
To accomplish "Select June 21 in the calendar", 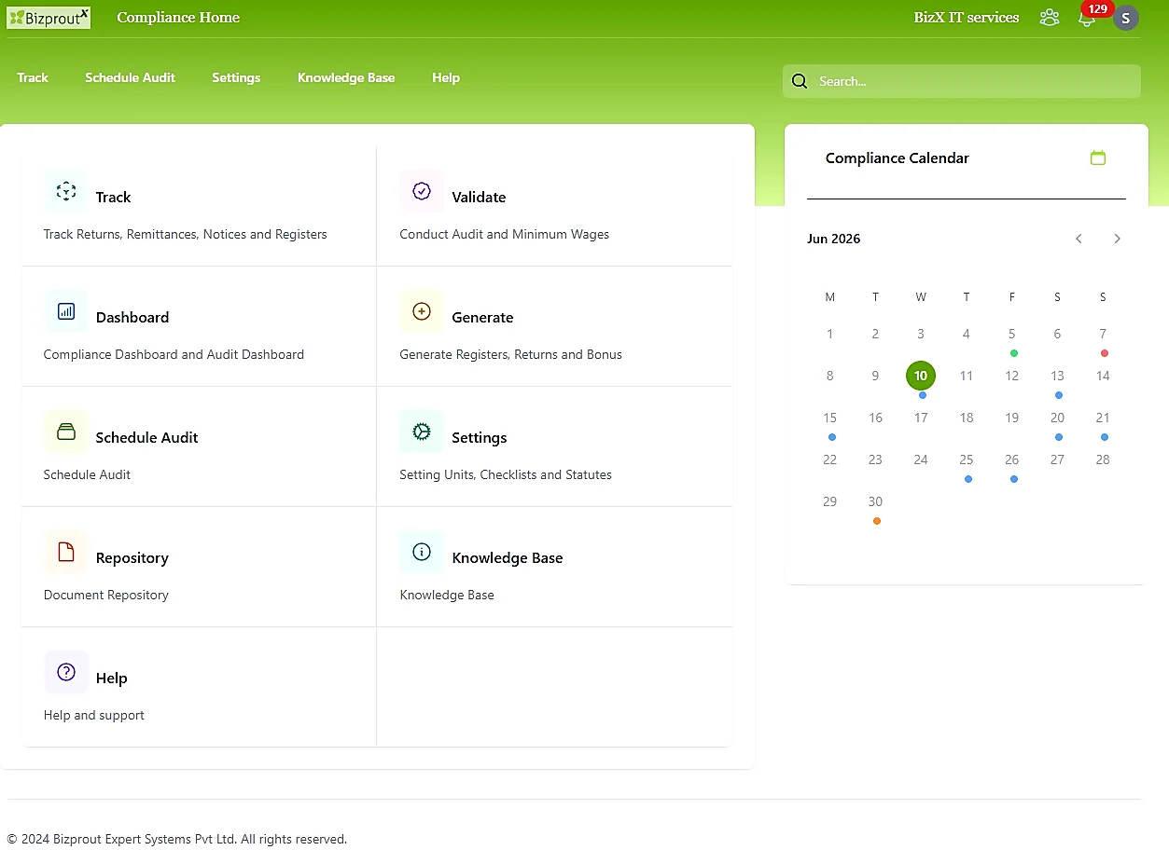I will coord(1103,418).
